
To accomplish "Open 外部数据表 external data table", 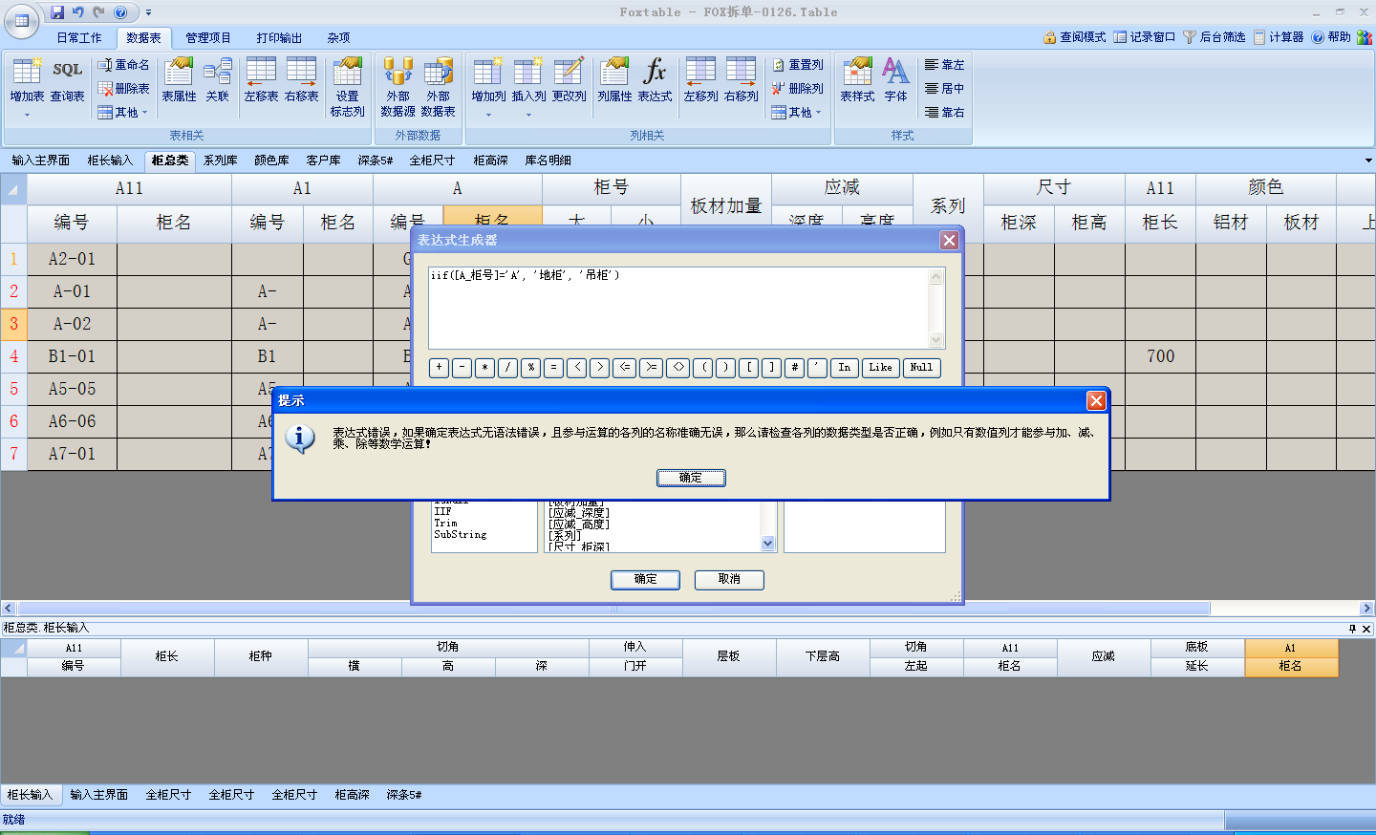I will coord(439,87).
